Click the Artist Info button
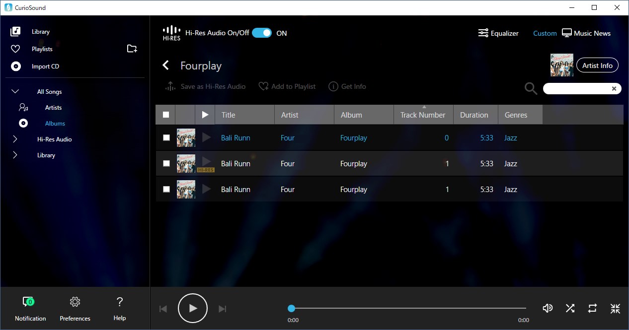This screenshot has width=629, height=330. [x=597, y=65]
